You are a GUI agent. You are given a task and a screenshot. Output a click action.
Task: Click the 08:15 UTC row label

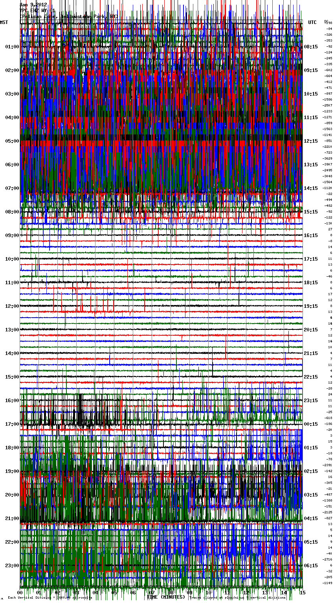click(311, 47)
